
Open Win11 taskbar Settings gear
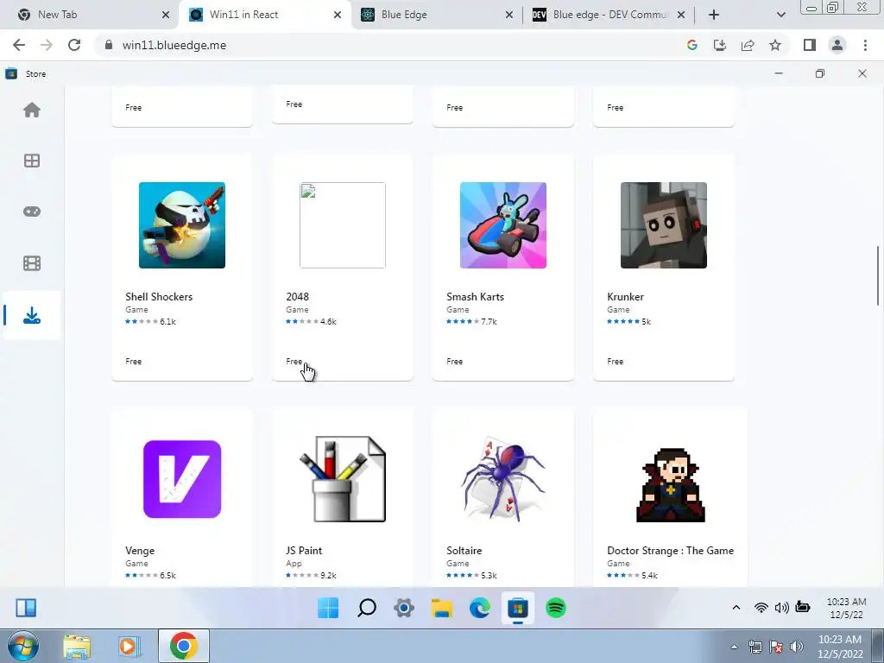coord(404,608)
